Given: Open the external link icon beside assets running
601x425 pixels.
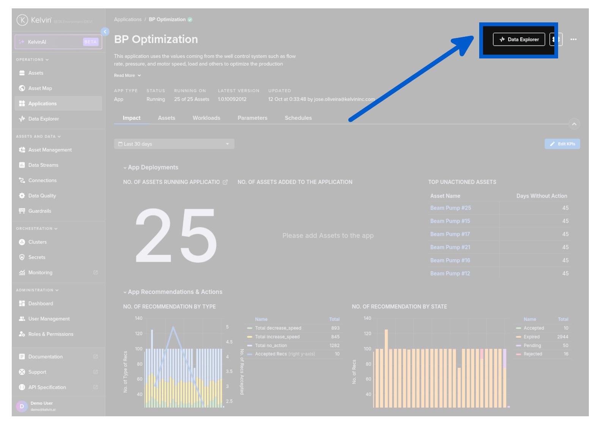Looking at the screenshot, I should [225, 182].
